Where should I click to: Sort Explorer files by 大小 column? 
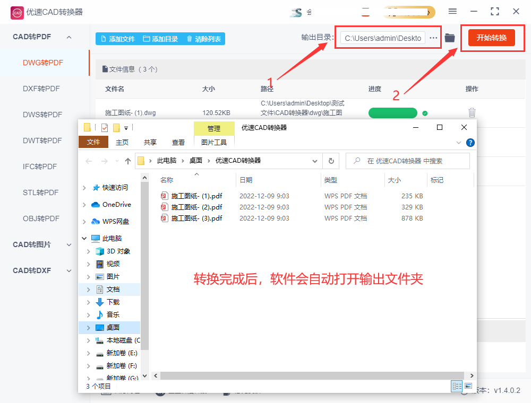click(394, 180)
